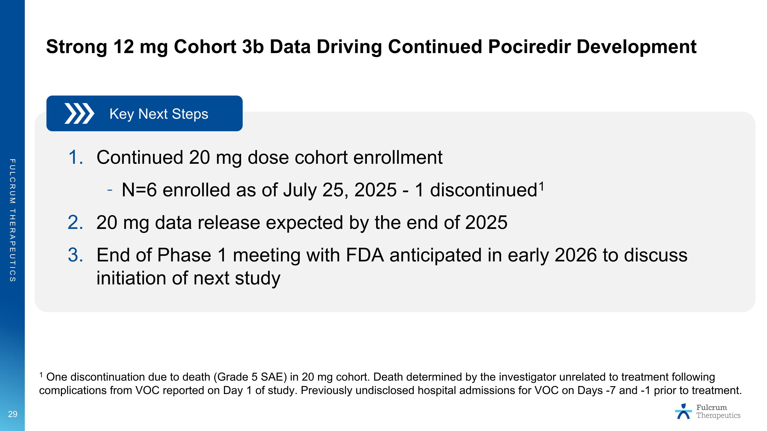Viewport: 767px width, 431px height.
Task: Click the End of Phase 1 meeting line
Action: (x=392, y=255)
